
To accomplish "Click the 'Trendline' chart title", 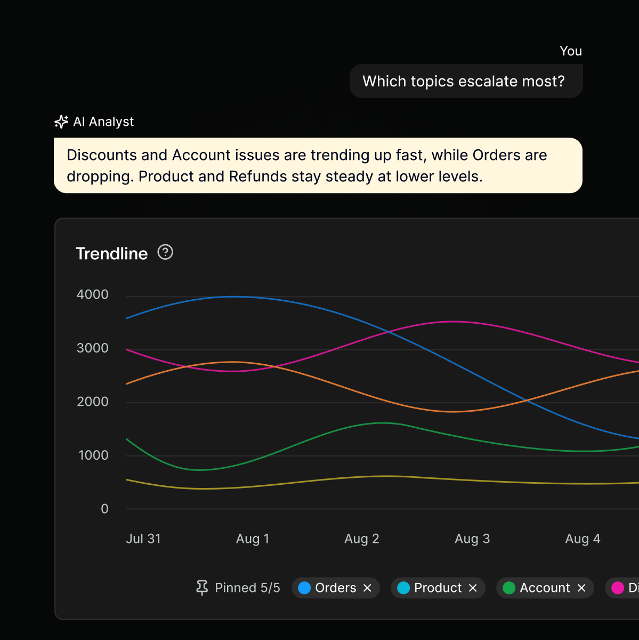I will pyautogui.click(x=111, y=253).
